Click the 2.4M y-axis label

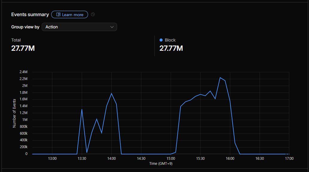tap(23, 72)
